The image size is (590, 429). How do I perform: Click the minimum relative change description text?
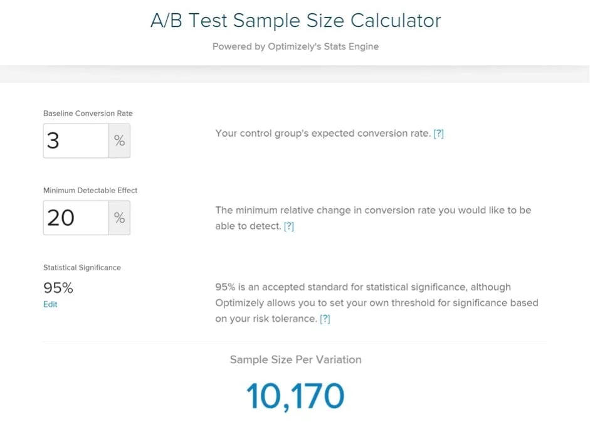coord(373,218)
